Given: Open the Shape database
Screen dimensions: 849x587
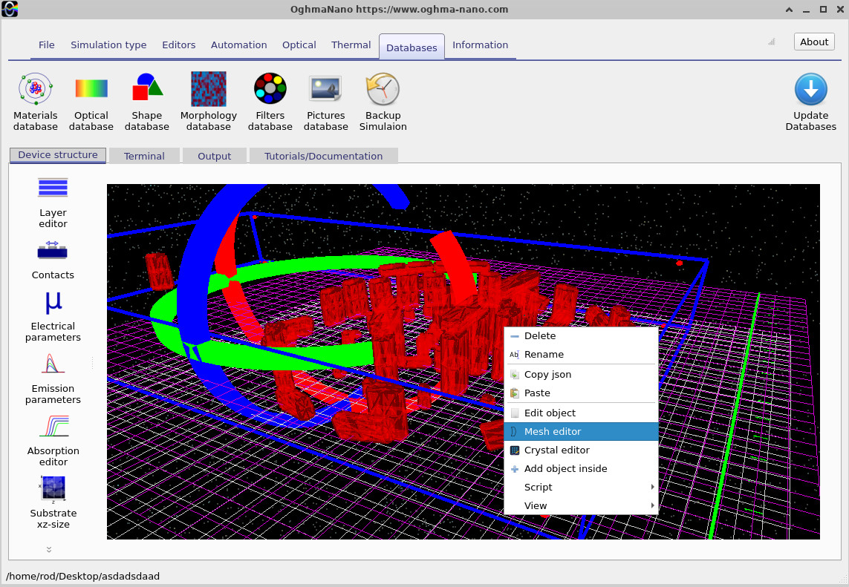Looking at the screenshot, I should (147, 102).
